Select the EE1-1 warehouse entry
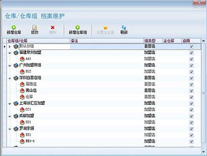Screen dimensions: 207x156 coord(30,141)
